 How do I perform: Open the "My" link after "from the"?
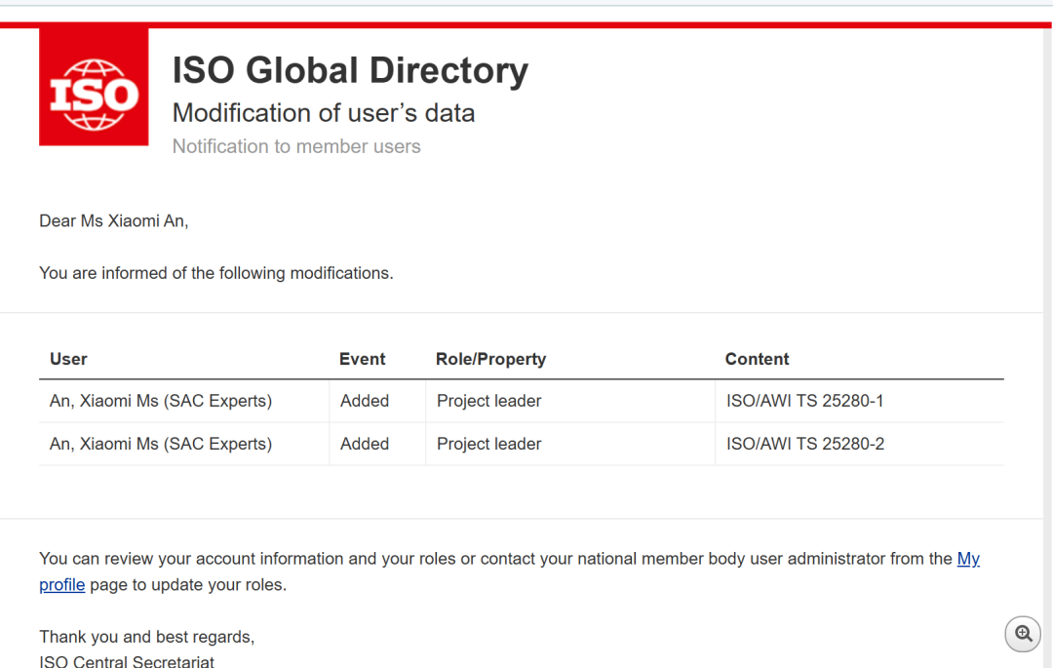[x=968, y=559]
